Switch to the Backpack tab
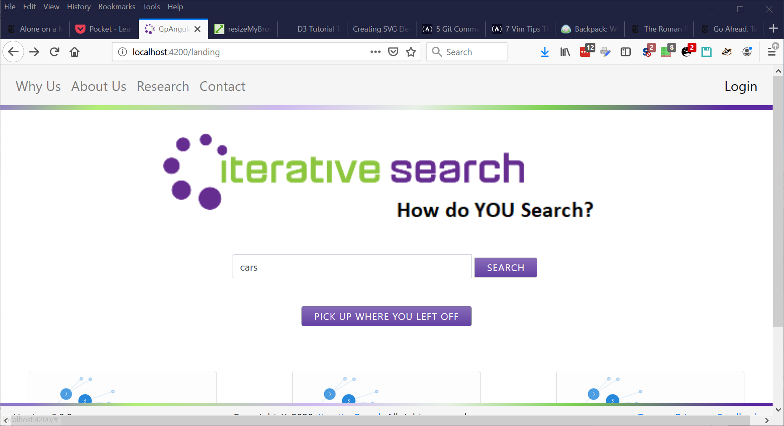 click(590, 29)
